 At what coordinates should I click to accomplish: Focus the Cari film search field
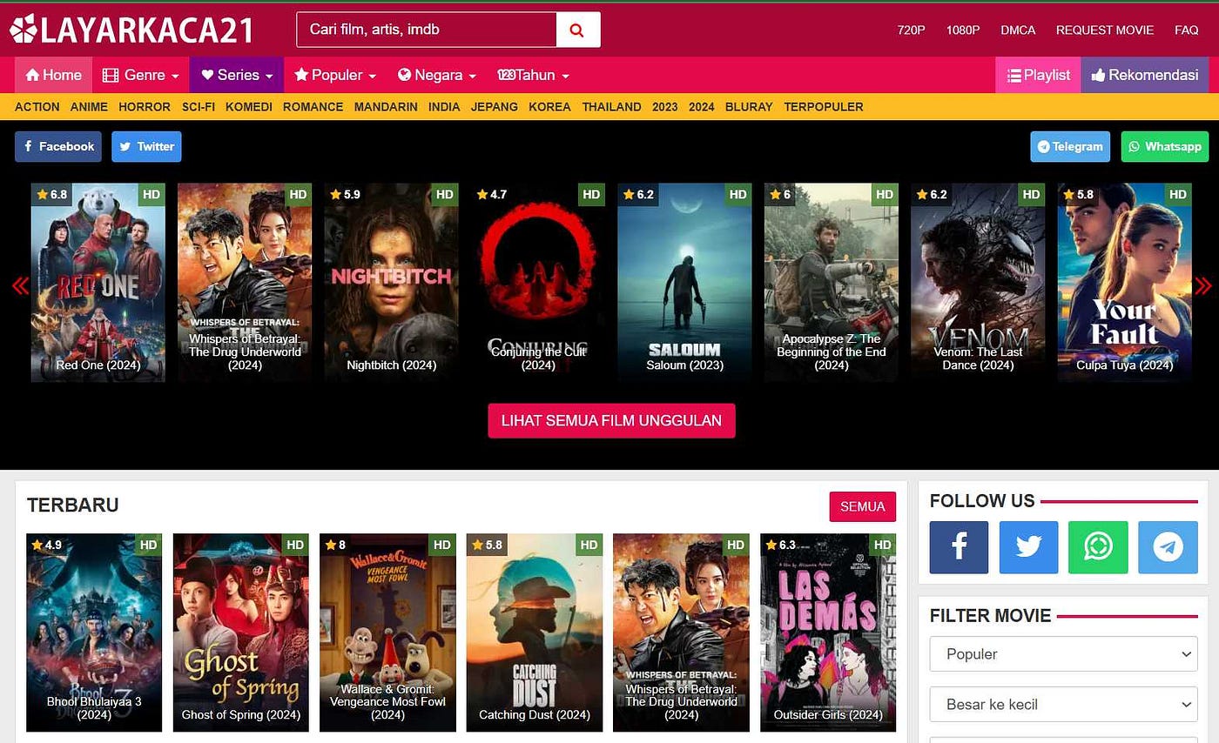click(427, 30)
